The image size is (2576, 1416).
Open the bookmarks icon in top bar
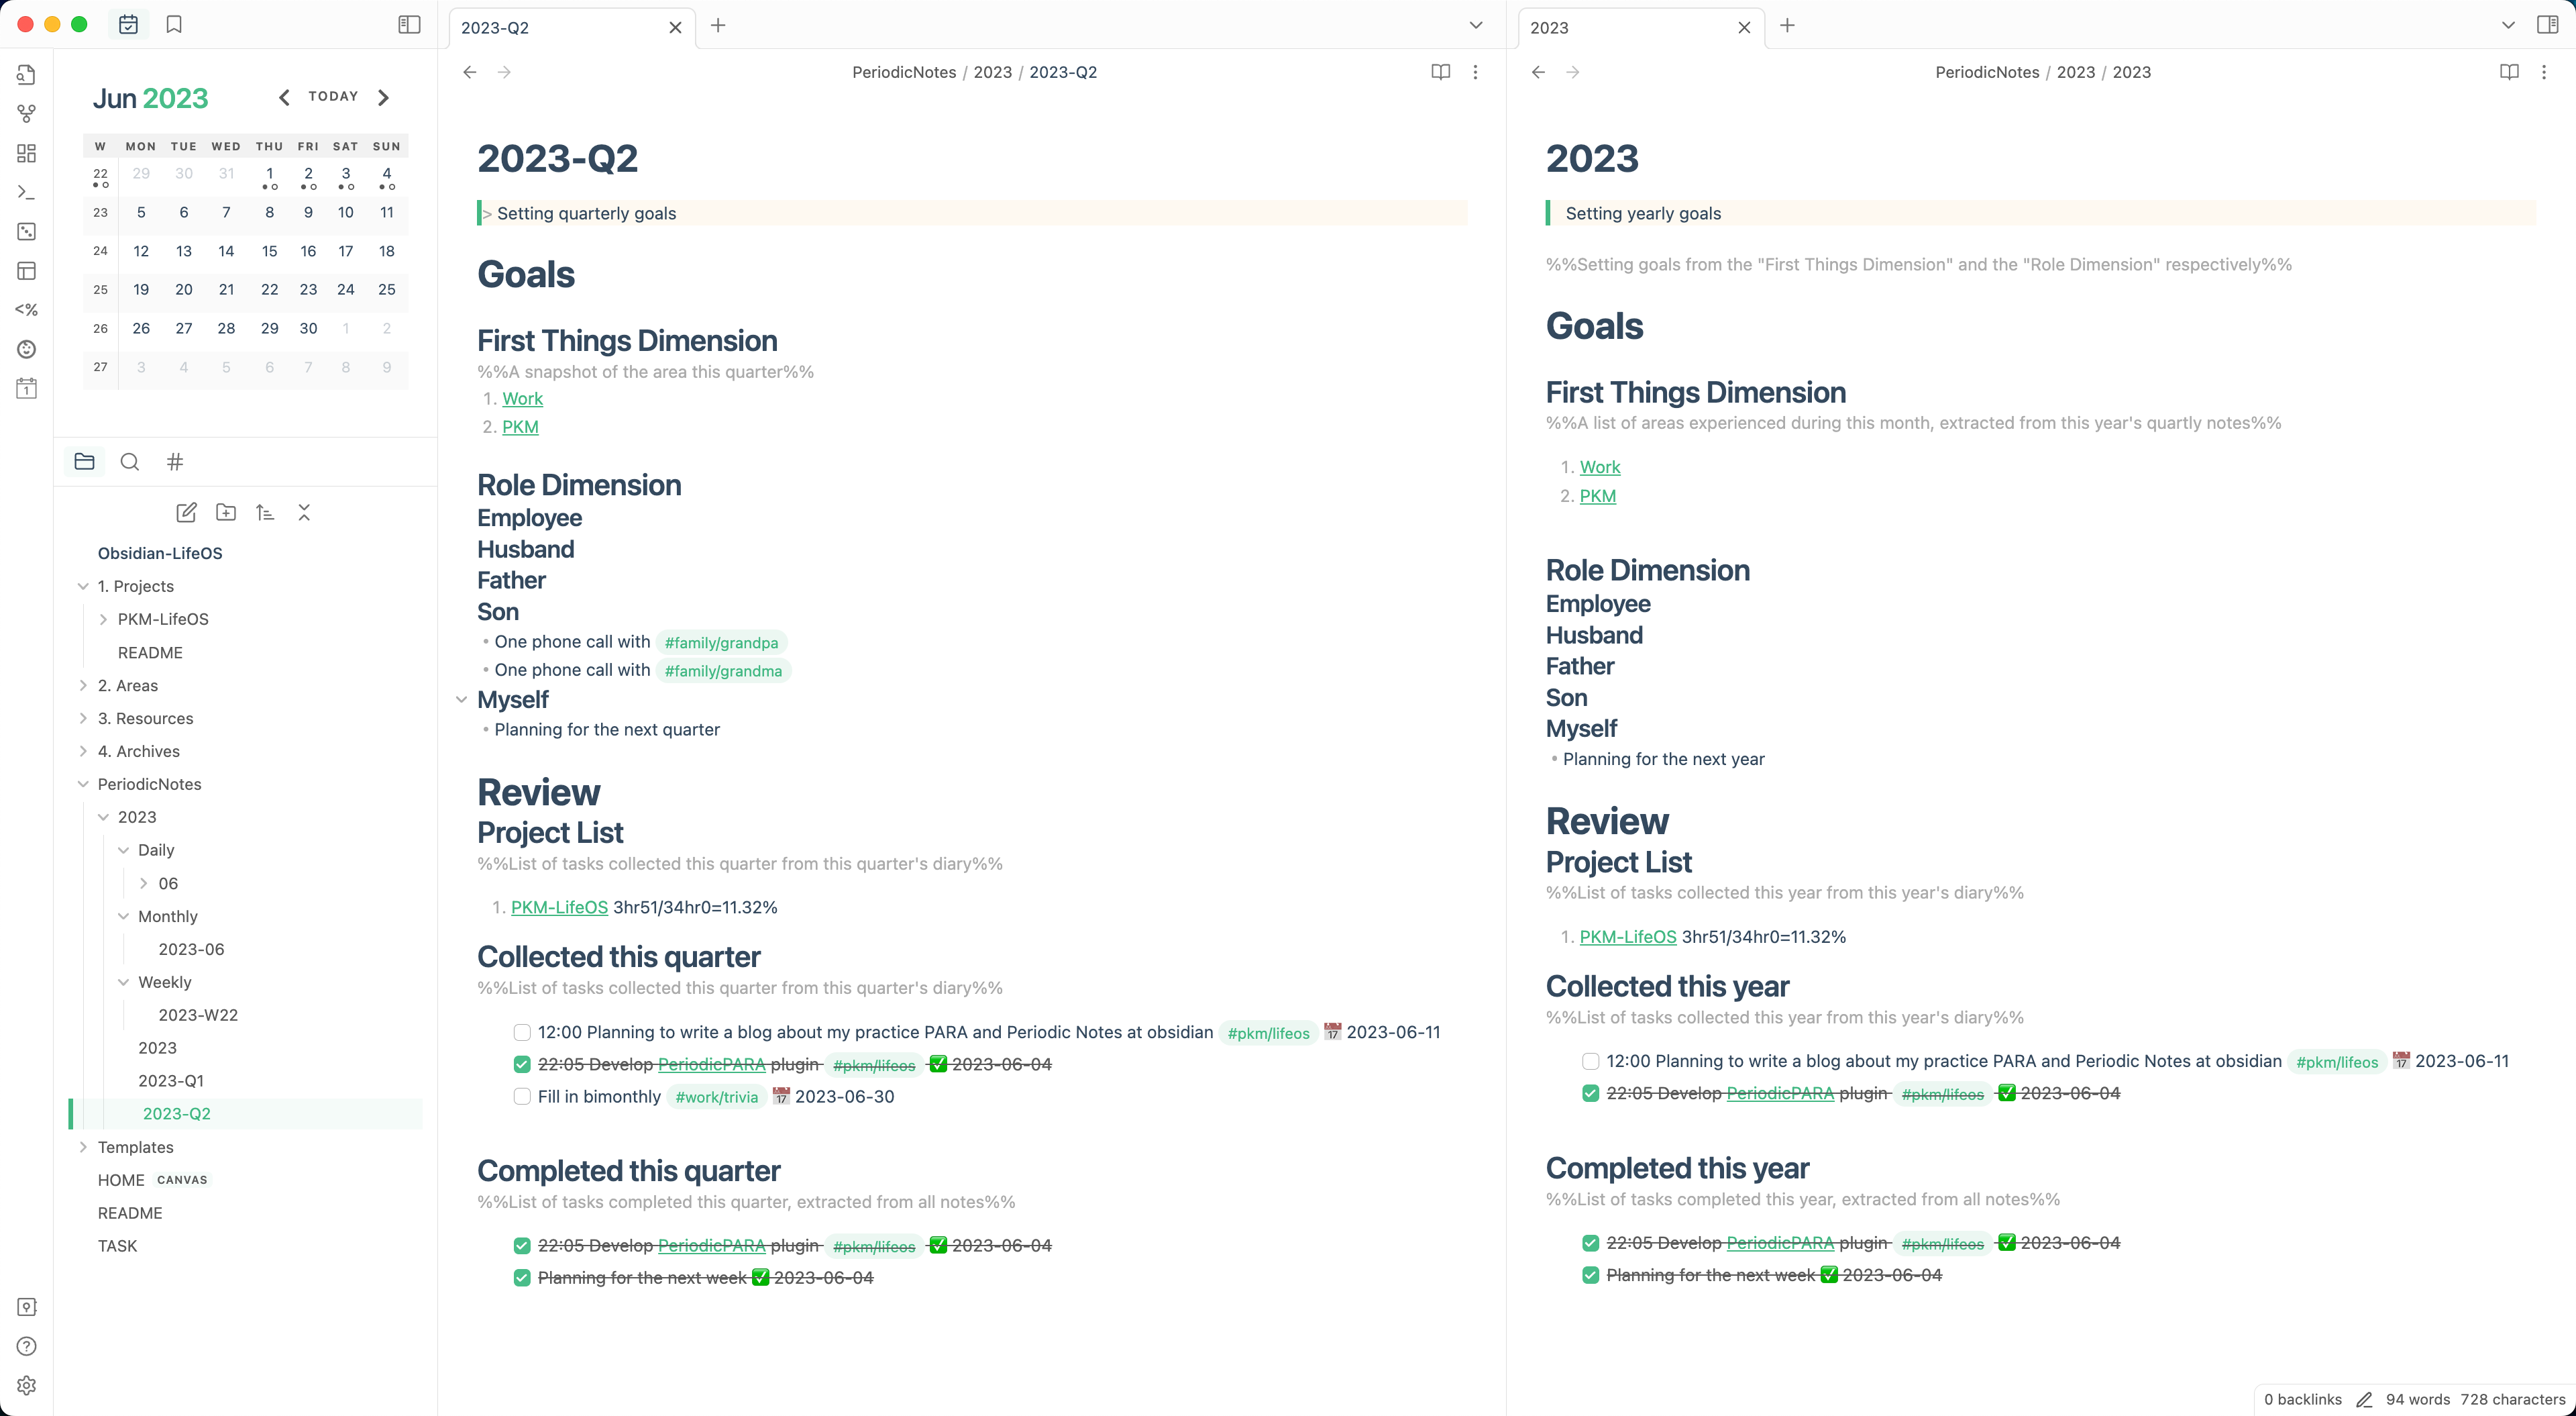point(174,25)
